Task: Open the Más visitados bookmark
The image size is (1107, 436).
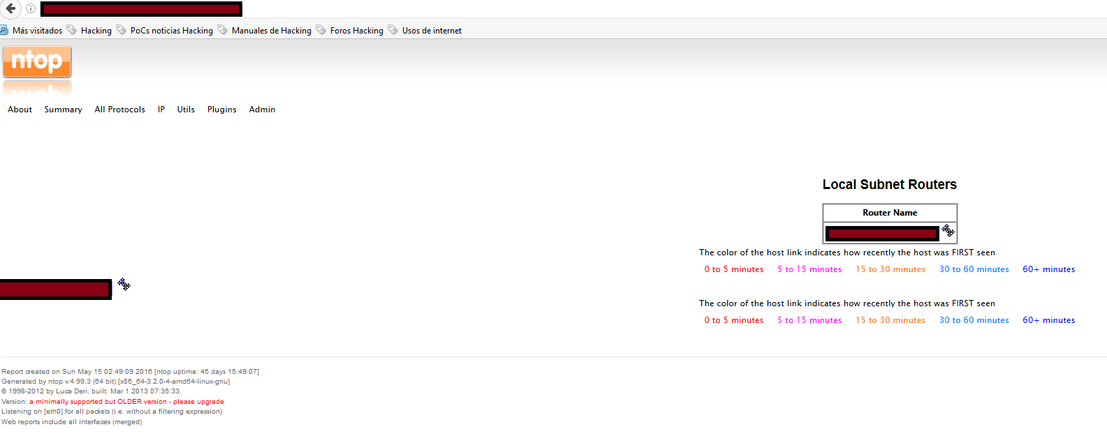Action: point(37,31)
